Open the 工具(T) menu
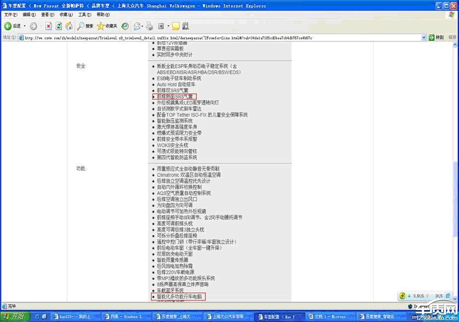Screen dimensions: 459x322 coord(84,14)
